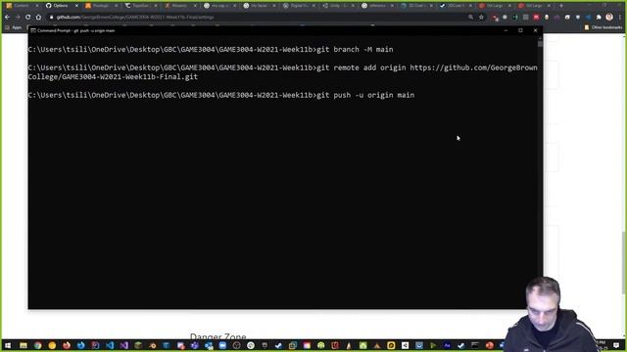Open a new Chrome tab with plus
Image resolution: width=627 pixels, height=352 pixels.
point(561,6)
